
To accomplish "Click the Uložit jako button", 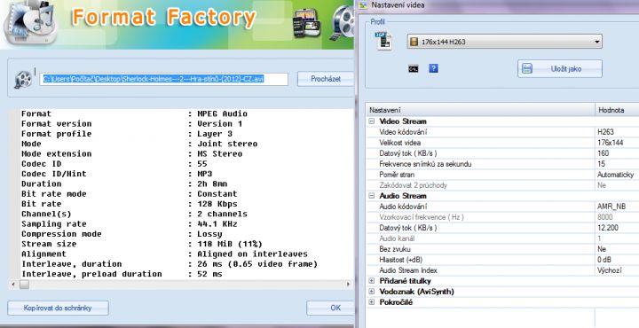I will pos(560,69).
